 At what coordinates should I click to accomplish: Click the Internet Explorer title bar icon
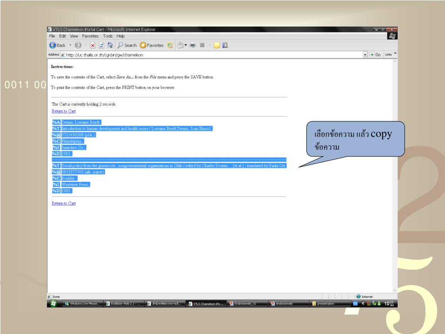click(50, 29)
